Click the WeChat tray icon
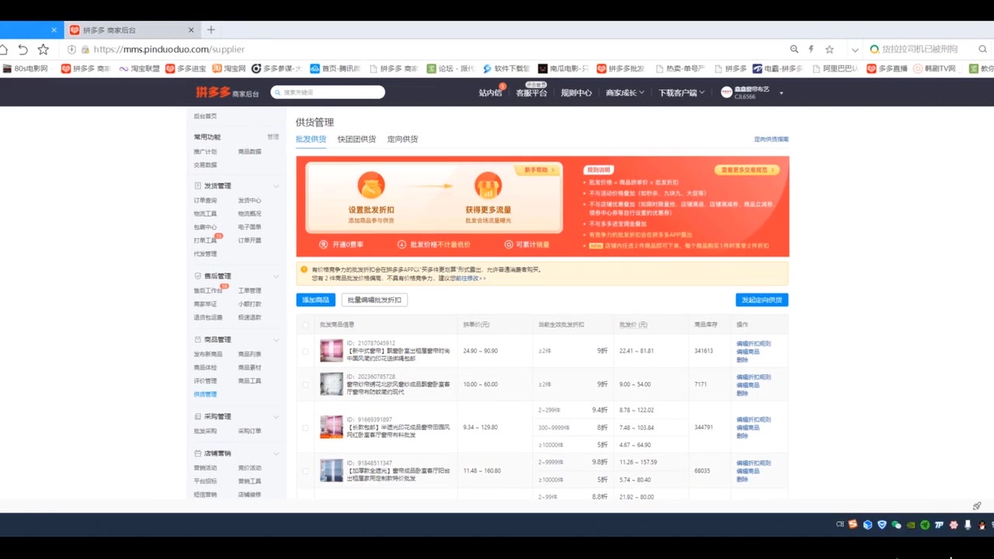Viewport: 994px width, 559px height. point(897,525)
